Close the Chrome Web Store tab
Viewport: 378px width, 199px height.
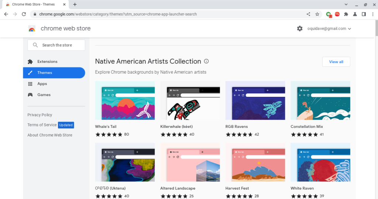point(64,4)
